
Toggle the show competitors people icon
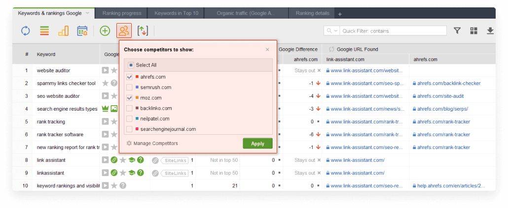(x=124, y=31)
